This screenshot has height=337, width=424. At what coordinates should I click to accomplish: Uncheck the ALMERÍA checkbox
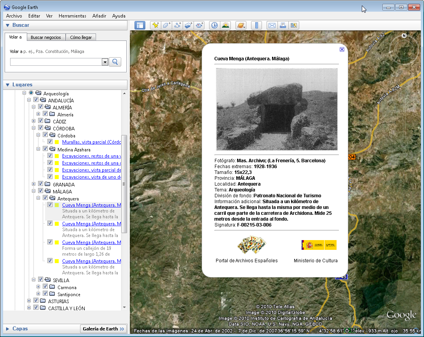coord(40,107)
